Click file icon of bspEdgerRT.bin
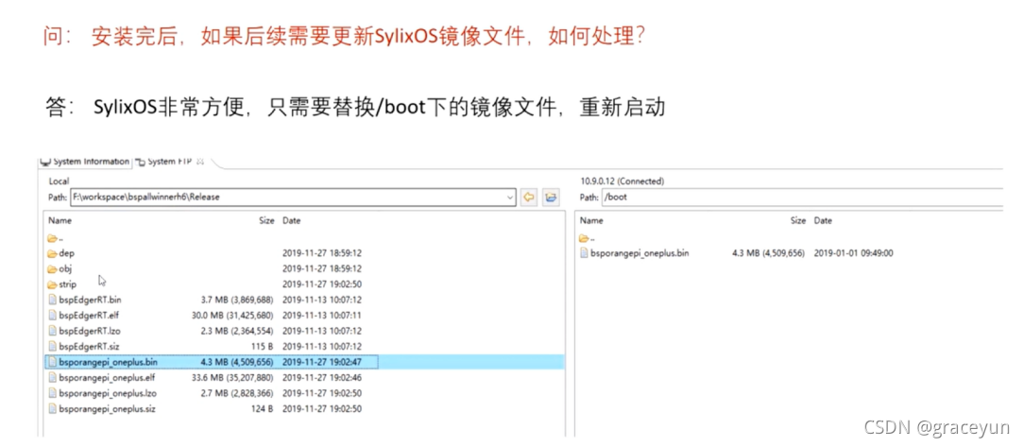 pyautogui.click(x=52, y=300)
